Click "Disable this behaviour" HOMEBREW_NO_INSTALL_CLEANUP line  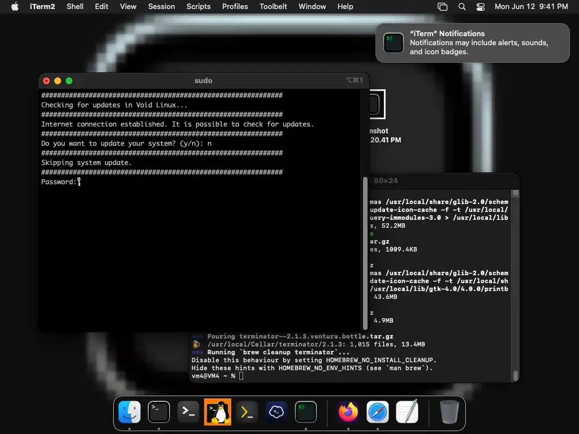click(314, 360)
